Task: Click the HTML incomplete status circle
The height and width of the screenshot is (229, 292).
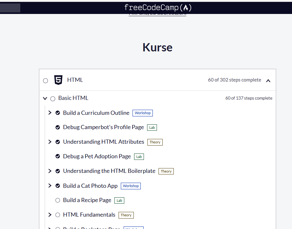Action: tap(45, 81)
